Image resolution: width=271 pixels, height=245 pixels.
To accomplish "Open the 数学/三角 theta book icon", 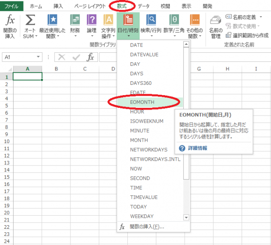I will [174, 20].
